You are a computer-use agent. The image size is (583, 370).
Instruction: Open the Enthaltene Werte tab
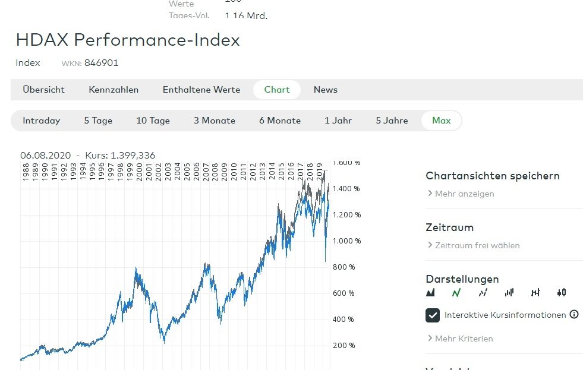(x=201, y=90)
